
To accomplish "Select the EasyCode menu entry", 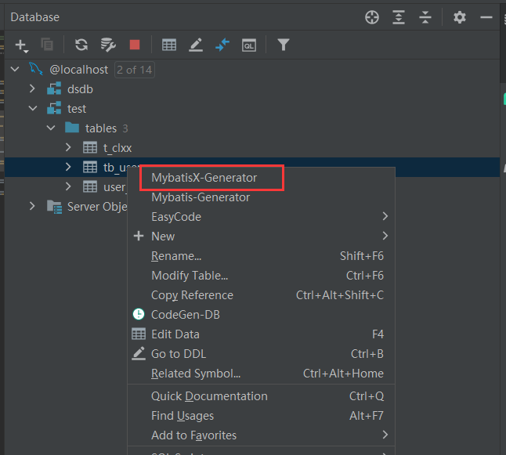I will 262,216.
